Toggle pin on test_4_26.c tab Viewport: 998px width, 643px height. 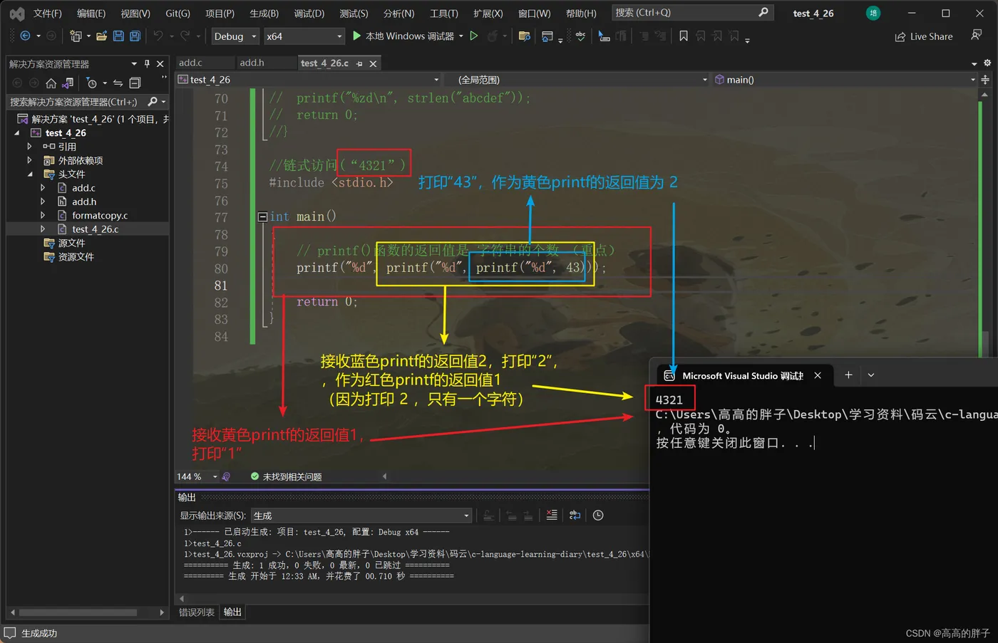pyautogui.click(x=359, y=63)
